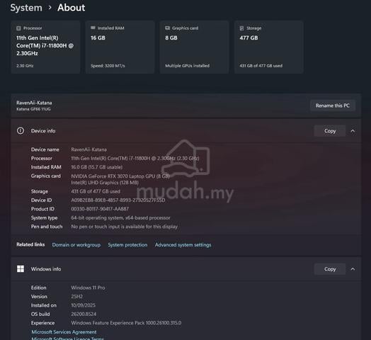Copy the Device info details
371x340 pixels.
[330, 131]
